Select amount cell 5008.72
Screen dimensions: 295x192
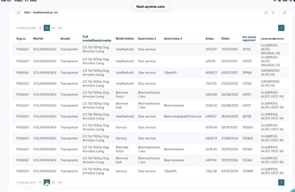tap(211, 138)
